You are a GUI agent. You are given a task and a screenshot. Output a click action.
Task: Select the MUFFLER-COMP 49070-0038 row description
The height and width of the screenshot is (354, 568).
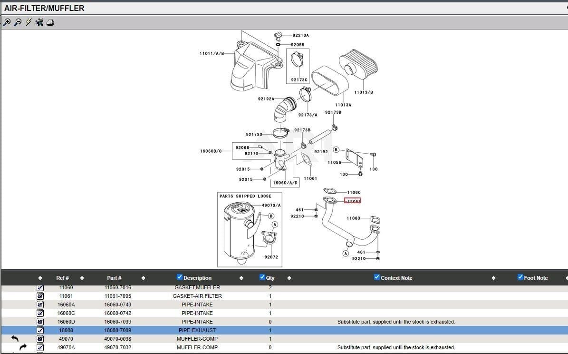(x=197, y=339)
